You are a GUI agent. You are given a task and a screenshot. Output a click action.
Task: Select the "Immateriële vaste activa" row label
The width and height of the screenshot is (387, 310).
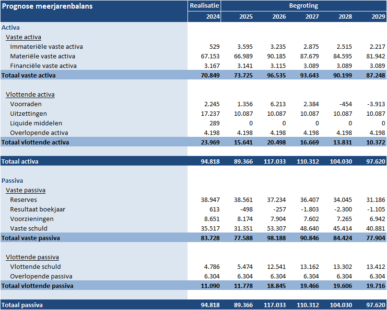(47, 46)
